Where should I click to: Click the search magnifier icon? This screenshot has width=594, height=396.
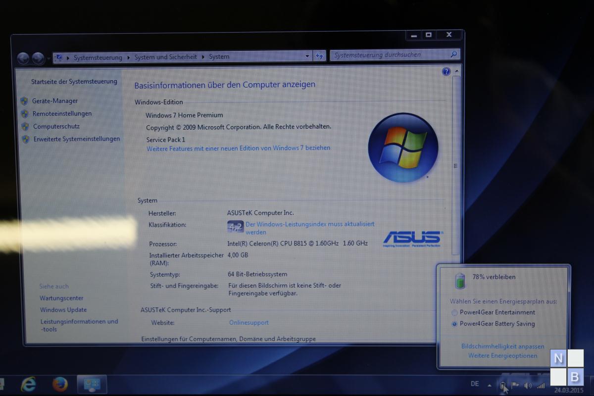click(453, 54)
